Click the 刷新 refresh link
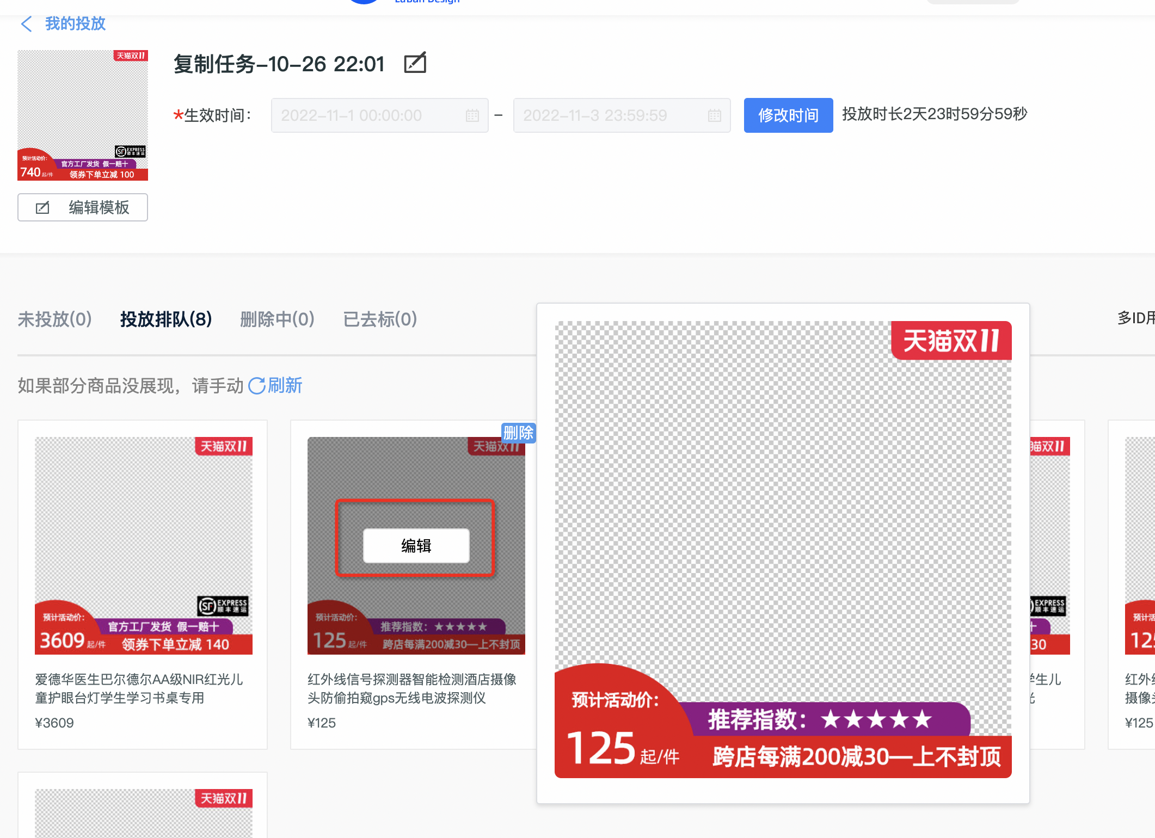 275,386
